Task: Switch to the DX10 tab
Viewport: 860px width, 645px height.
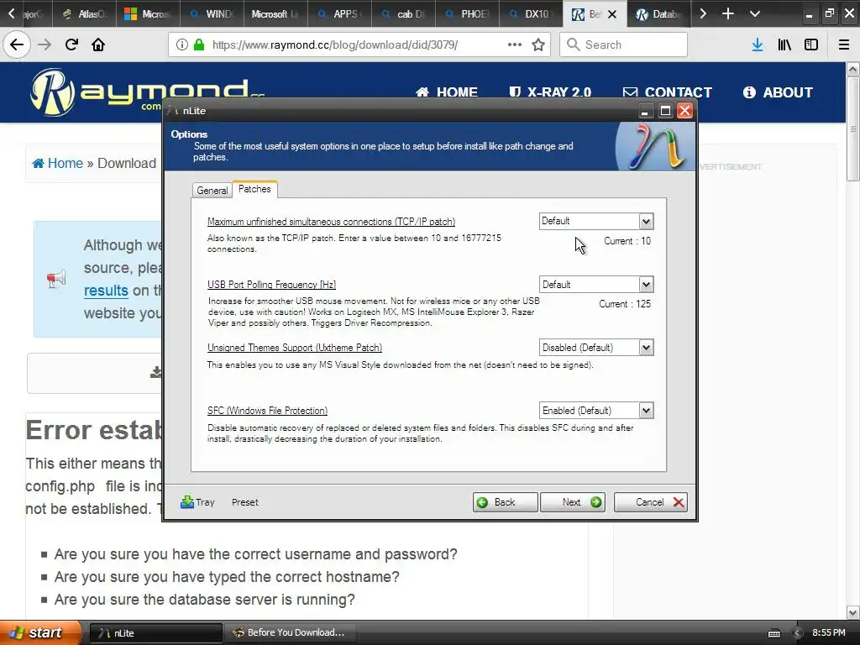Action: pos(531,13)
